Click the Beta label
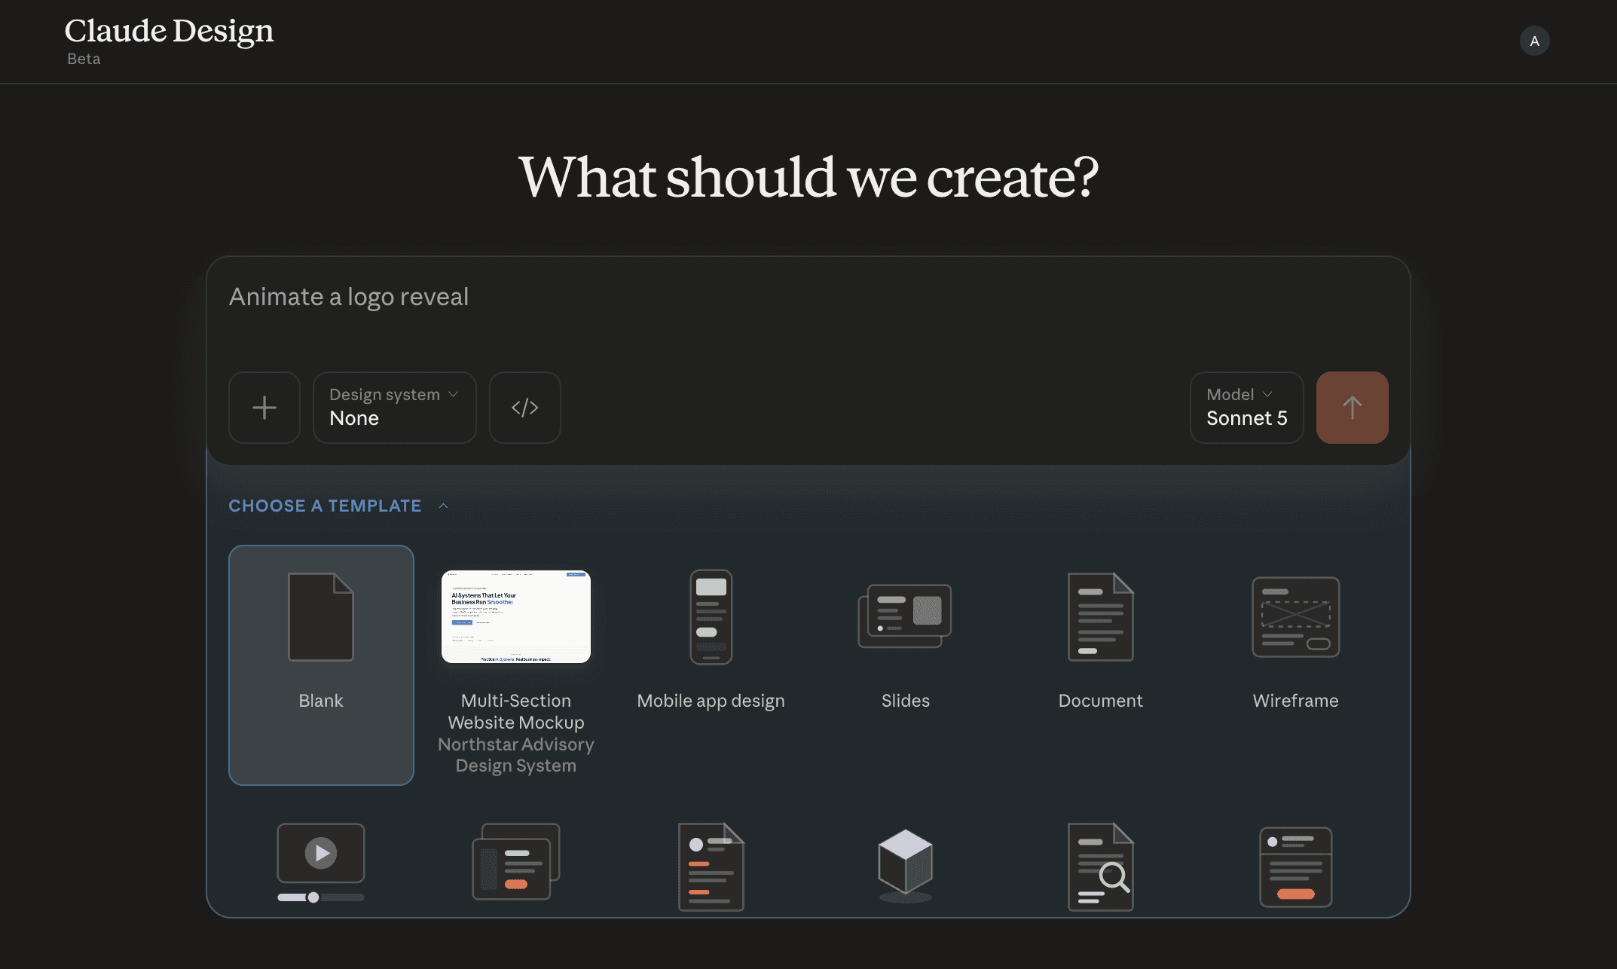This screenshot has height=969, width=1617. coord(84,59)
